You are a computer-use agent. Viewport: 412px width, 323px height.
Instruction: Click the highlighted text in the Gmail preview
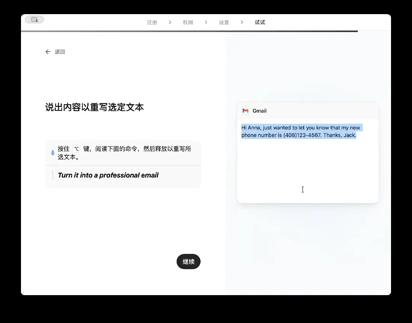301,131
